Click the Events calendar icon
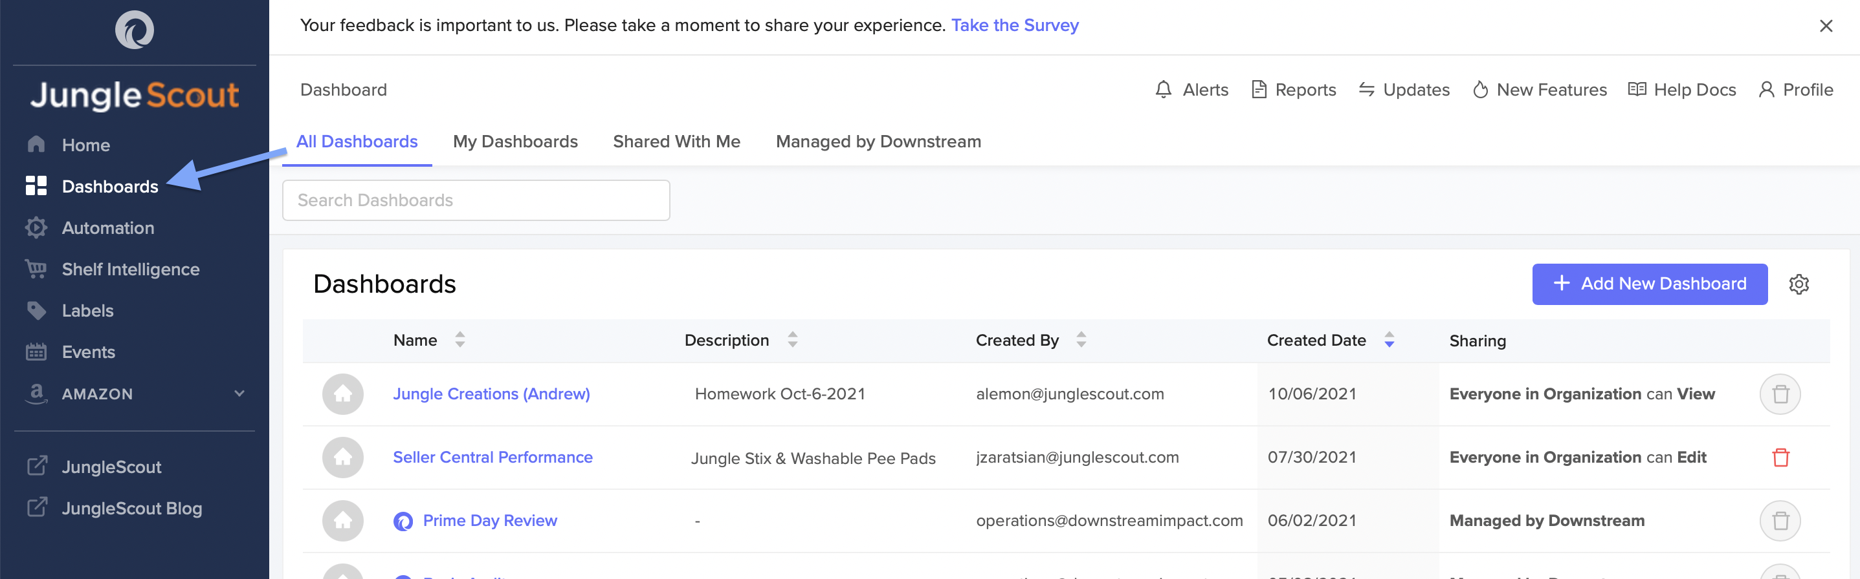 point(36,352)
